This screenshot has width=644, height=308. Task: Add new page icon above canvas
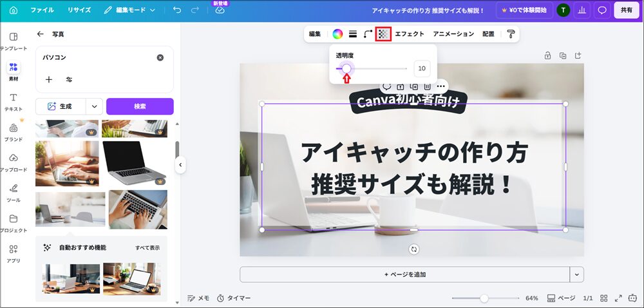click(x=578, y=55)
